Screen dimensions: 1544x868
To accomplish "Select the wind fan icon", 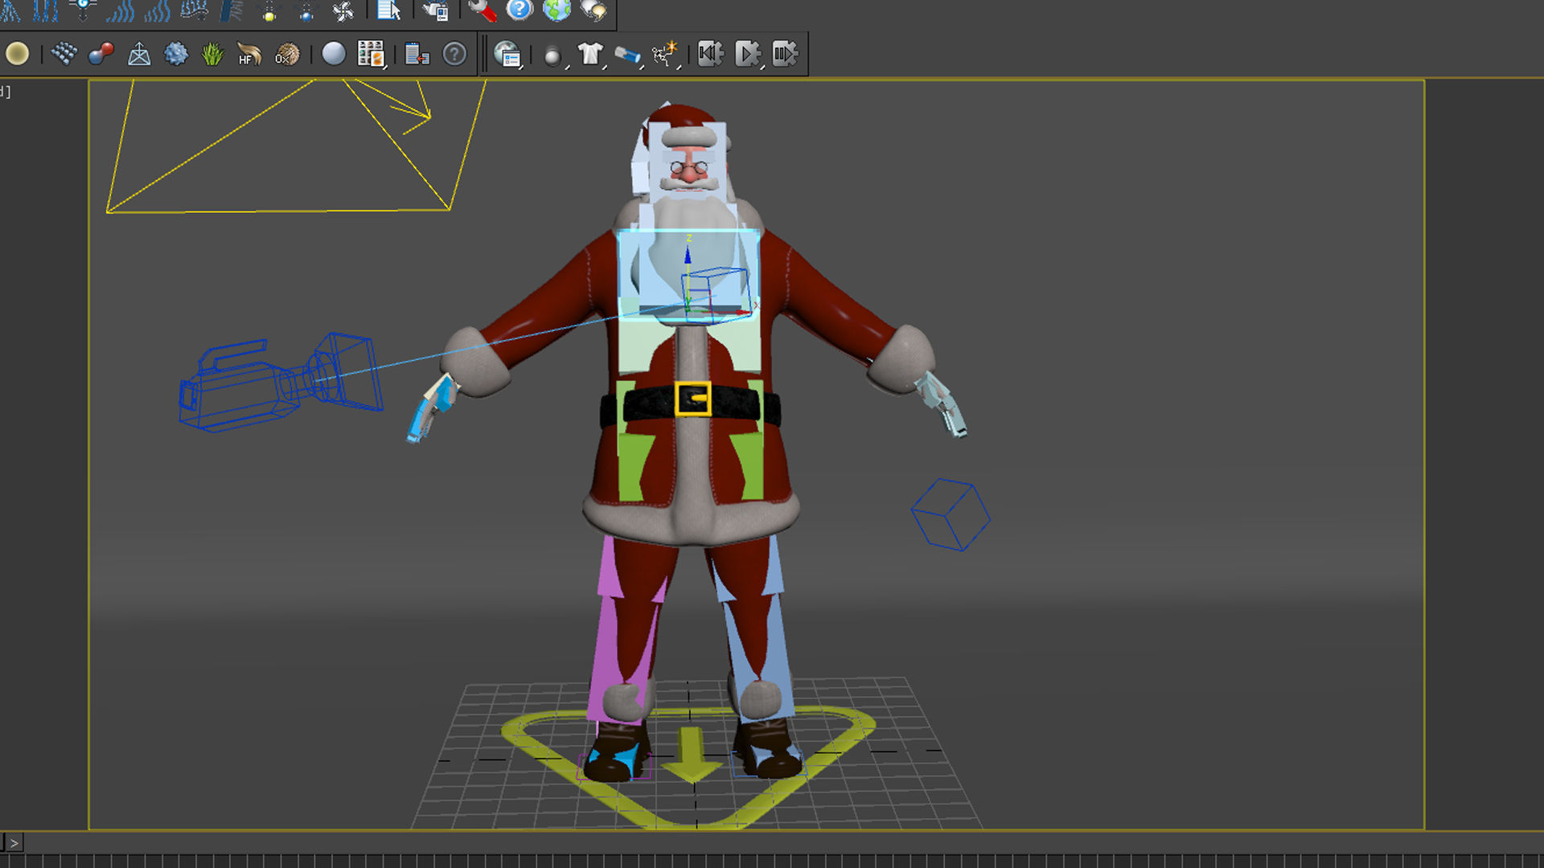I will (x=343, y=10).
